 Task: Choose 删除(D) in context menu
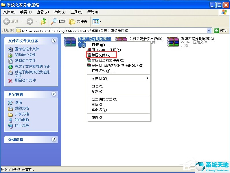tap(118, 105)
